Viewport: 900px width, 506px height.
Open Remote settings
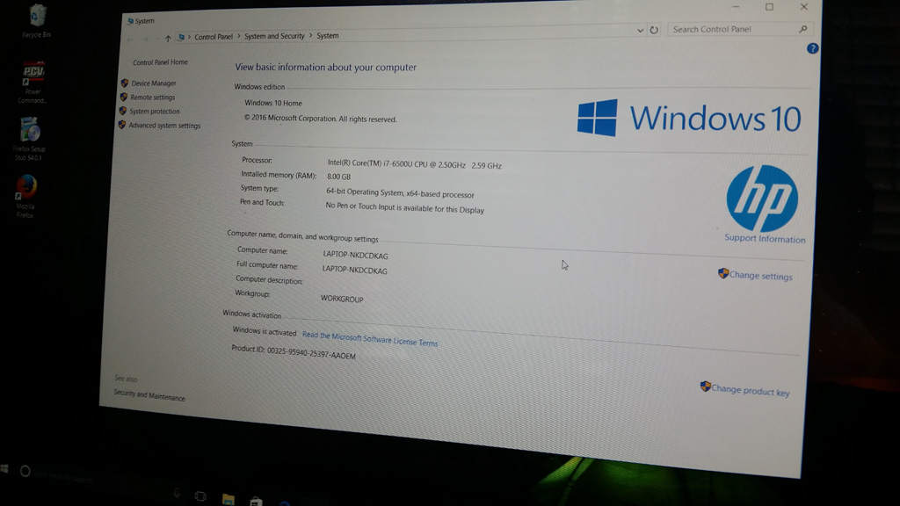tap(152, 98)
